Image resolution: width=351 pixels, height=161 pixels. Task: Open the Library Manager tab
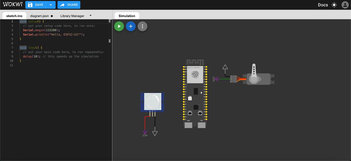[x=72, y=16]
